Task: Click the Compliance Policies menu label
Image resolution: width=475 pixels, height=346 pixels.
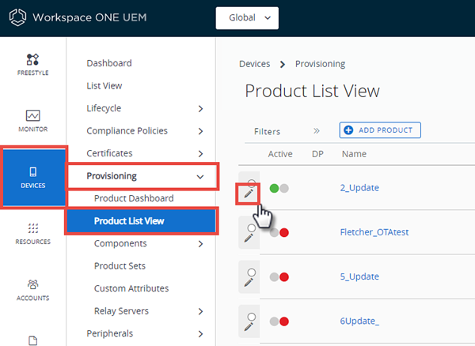Action: click(x=127, y=131)
